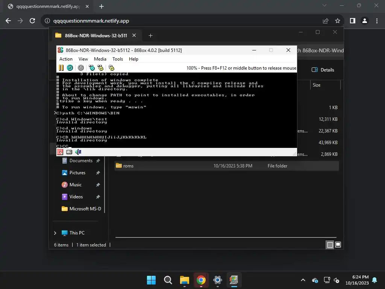Open notifications bell in taskbar
385x289 pixels.
[x=375, y=280]
